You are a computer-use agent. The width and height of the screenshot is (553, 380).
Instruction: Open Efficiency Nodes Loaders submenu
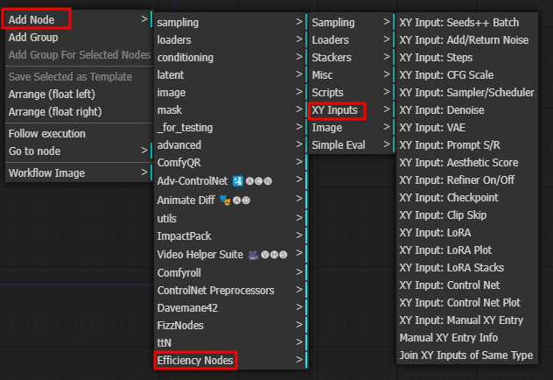coord(352,40)
